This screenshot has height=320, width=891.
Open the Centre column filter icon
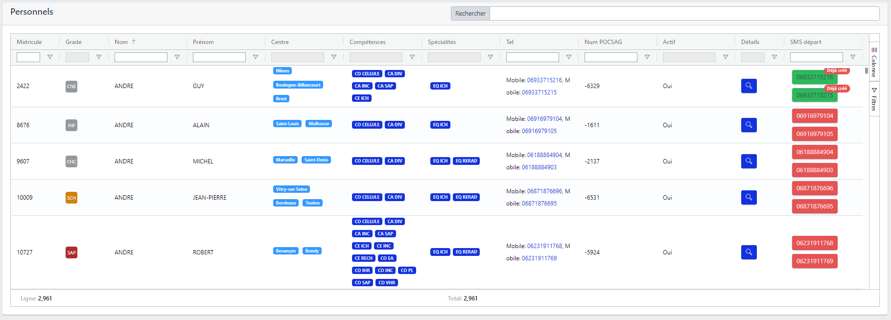click(334, 57)
